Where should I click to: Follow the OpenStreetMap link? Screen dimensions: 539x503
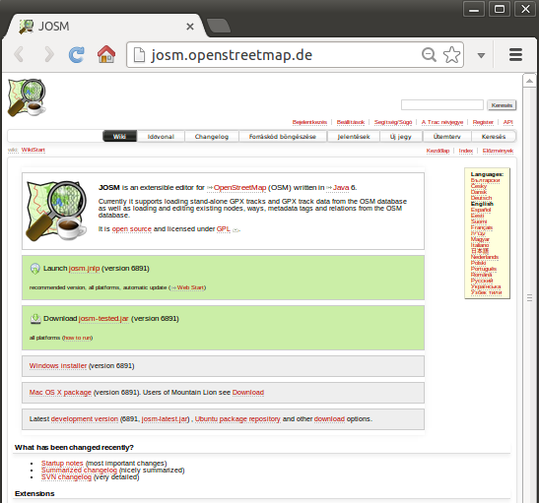[x=239, y=187]
